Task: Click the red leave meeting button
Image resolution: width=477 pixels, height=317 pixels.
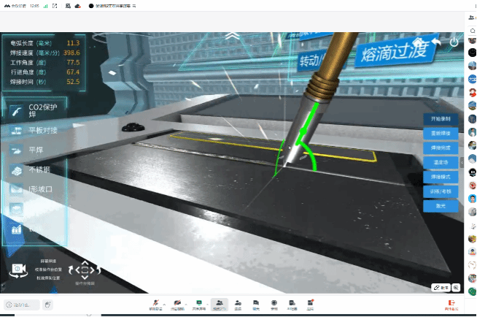Action: [453, 303]
